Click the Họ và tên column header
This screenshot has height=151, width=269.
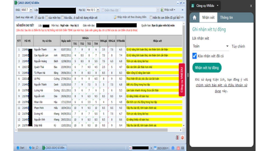(x=47, y=41)
